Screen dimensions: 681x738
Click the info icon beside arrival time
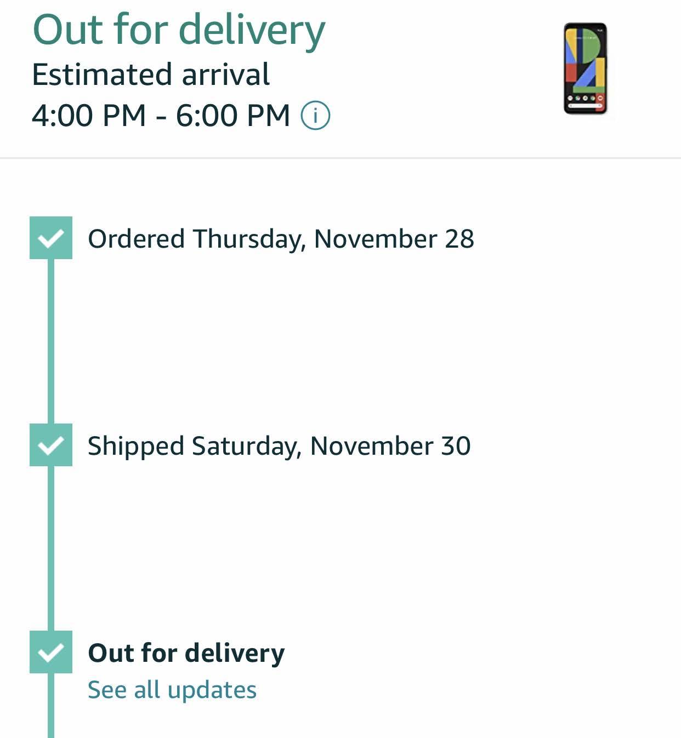[315, 116]
